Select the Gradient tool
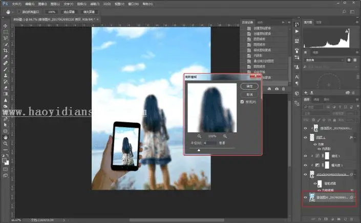 (5, 94)
